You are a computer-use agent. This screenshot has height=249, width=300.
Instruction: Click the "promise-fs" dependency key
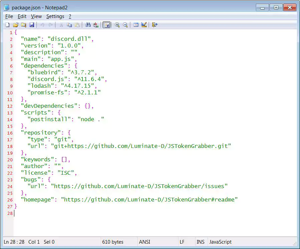[x=47, y=92]
